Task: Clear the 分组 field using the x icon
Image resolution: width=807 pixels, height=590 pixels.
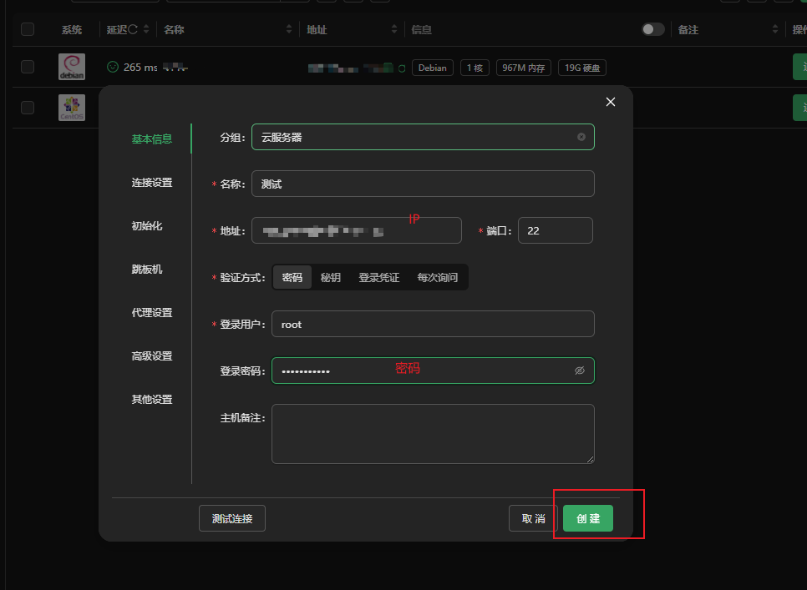Action: tap(581, 137)
